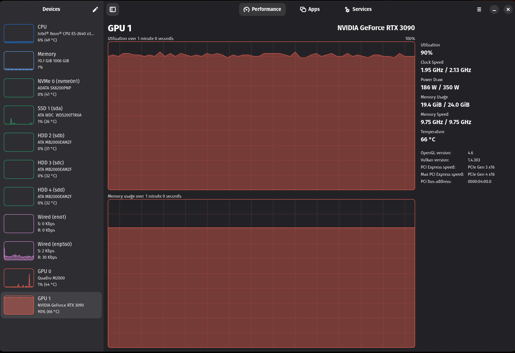Click the Memory mini graph thumbnail

tap(19, 61)
